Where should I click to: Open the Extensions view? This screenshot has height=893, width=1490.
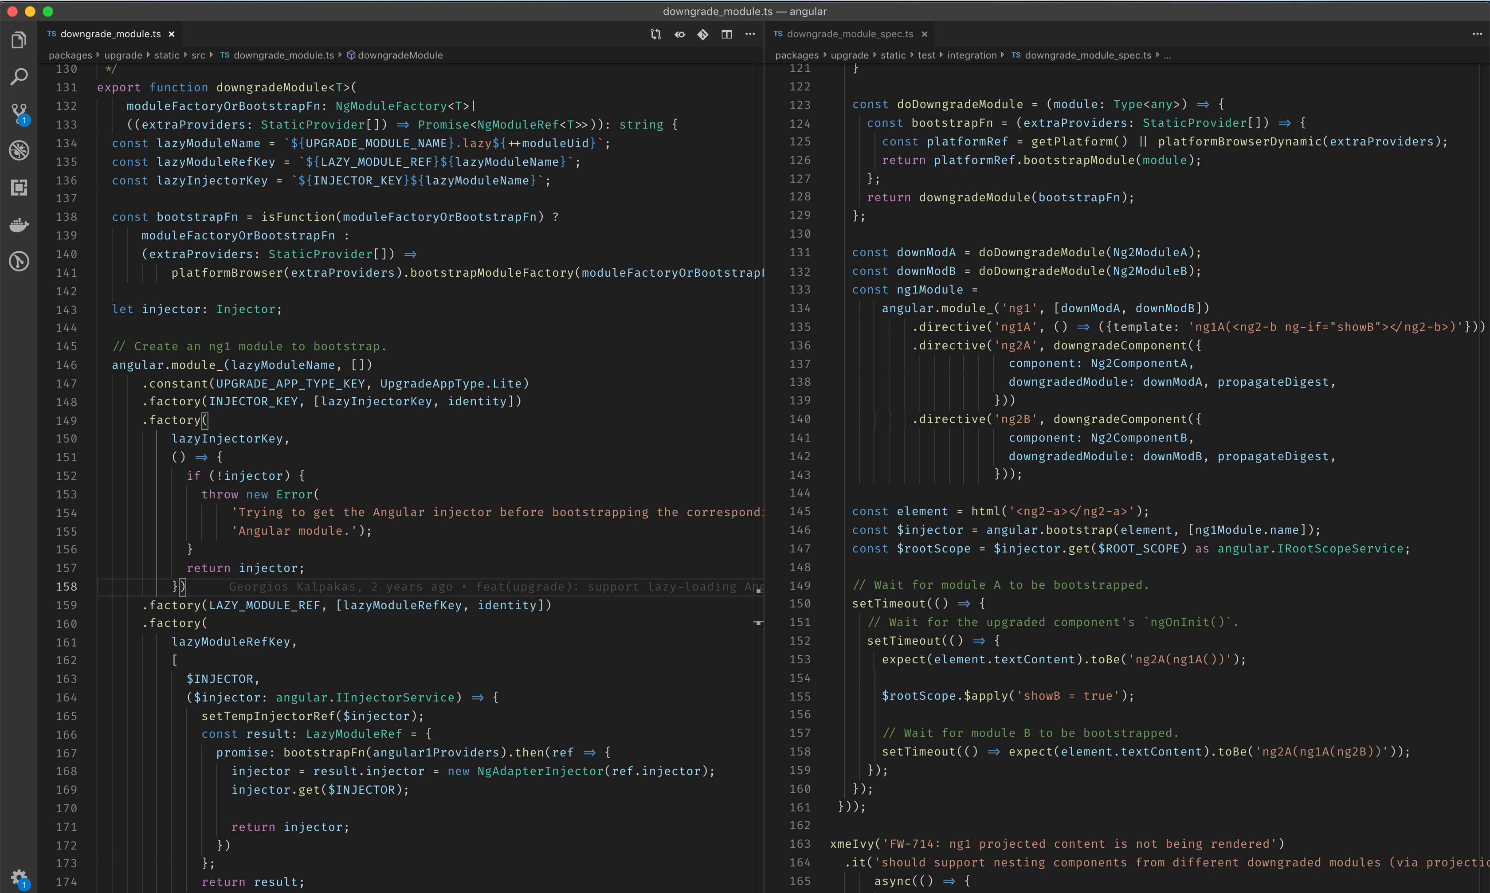click(19, 187)
